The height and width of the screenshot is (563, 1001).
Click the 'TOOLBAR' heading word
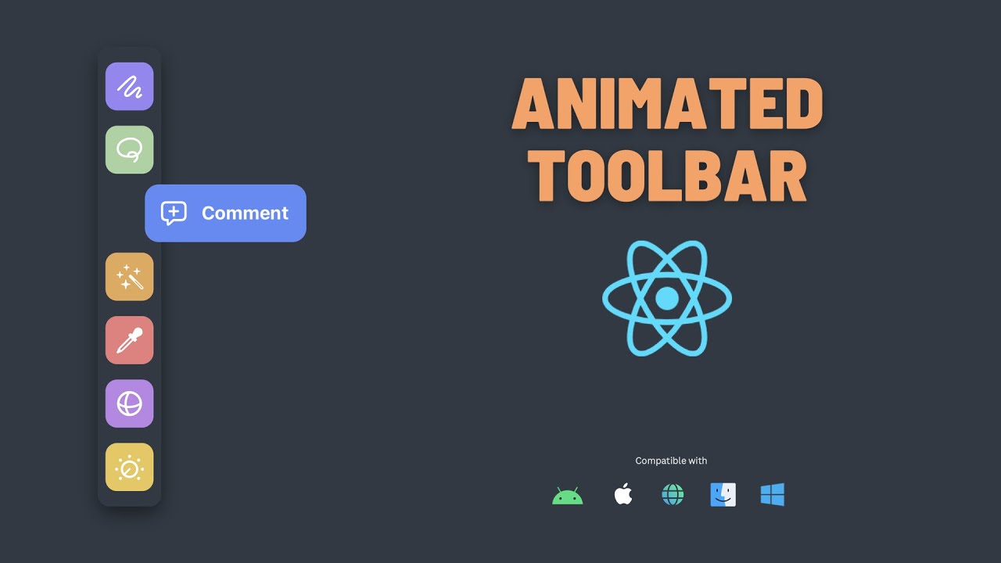tap(667, 178)
